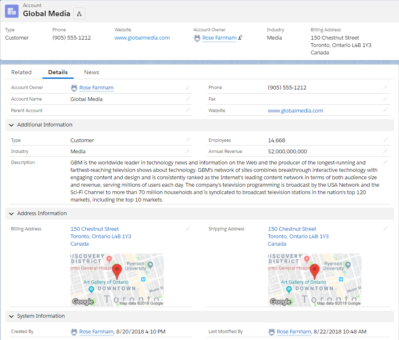
Task: Edit the Website field using its pencil icon
Action: (385, 110)
